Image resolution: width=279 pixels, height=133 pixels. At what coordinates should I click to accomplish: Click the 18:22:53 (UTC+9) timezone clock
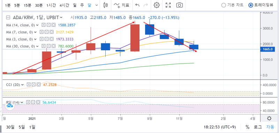coord(220,127)
